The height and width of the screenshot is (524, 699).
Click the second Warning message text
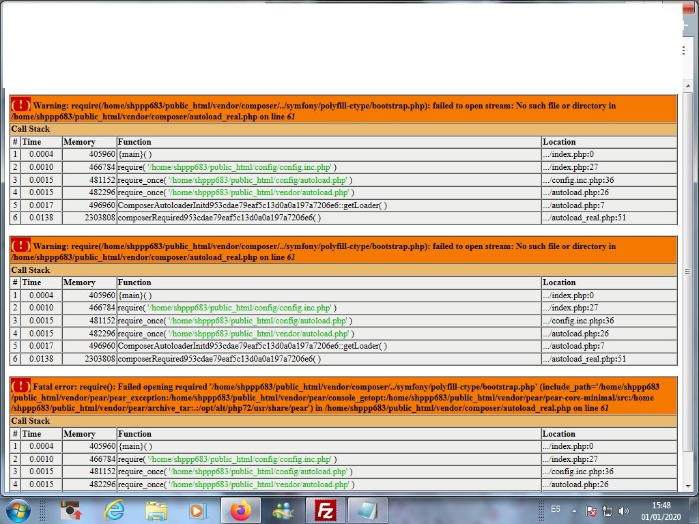[x=313, y=251]
